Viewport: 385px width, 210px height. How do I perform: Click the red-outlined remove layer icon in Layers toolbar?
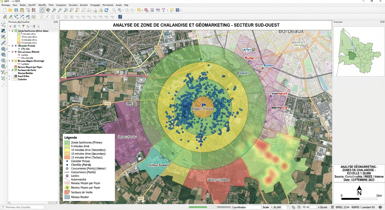38,26
